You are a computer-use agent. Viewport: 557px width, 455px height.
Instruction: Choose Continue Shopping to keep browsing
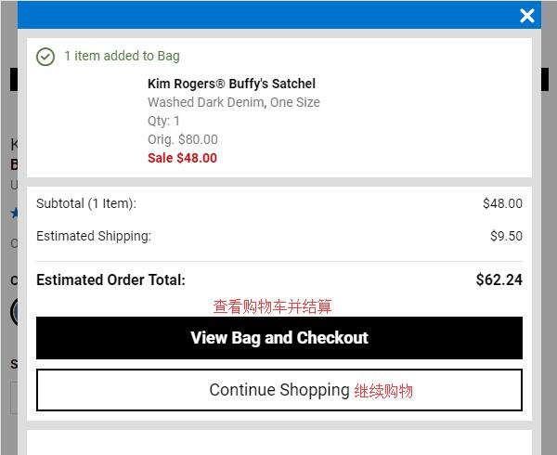(279, 390)
